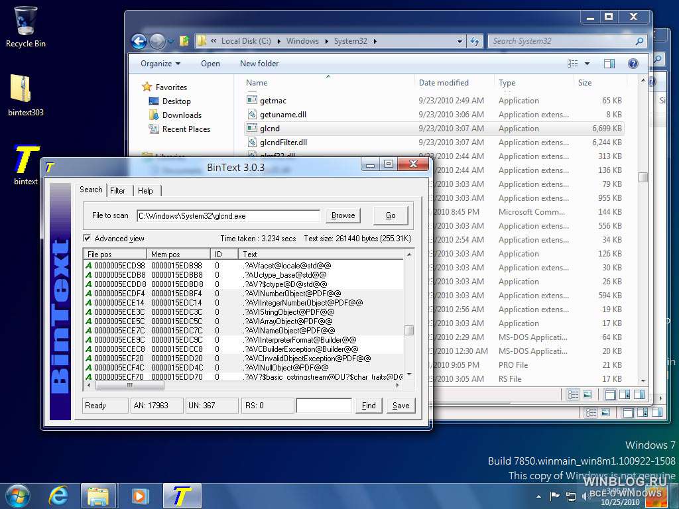Change view using the view icon in toolbar
Viewport: 679px width, 509px height.
click(572, 64)
